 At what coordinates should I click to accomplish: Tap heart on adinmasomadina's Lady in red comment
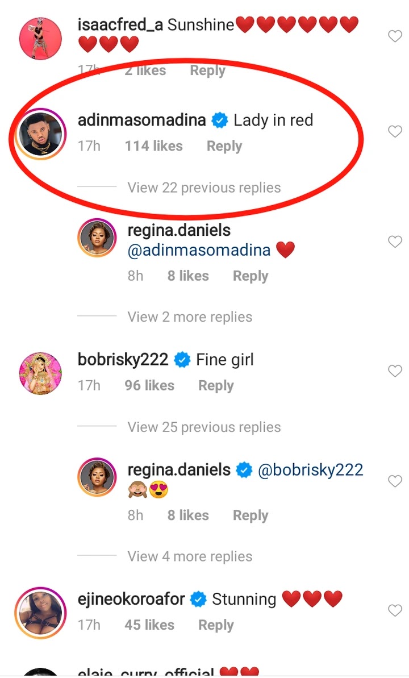click(395, 132)
